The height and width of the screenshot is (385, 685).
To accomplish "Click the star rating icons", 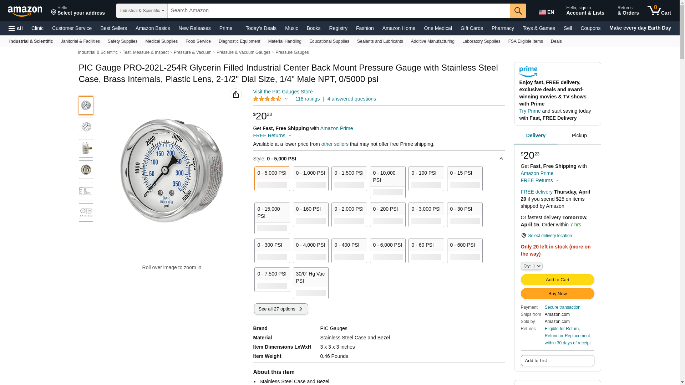I will coord(267,99).
